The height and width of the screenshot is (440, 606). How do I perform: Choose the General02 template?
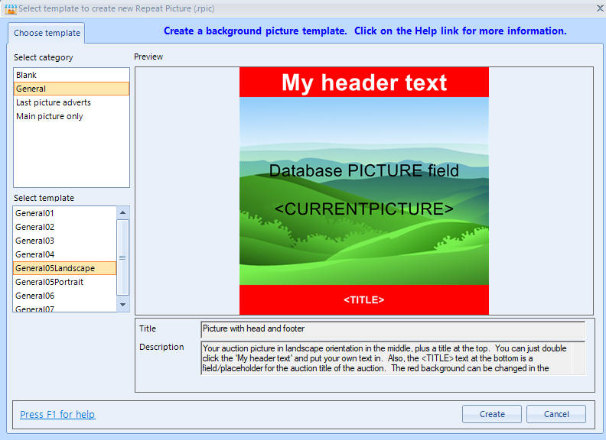click(x=64, y=227)
